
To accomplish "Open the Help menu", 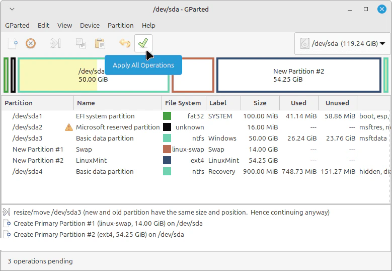I will pos(148,26).
